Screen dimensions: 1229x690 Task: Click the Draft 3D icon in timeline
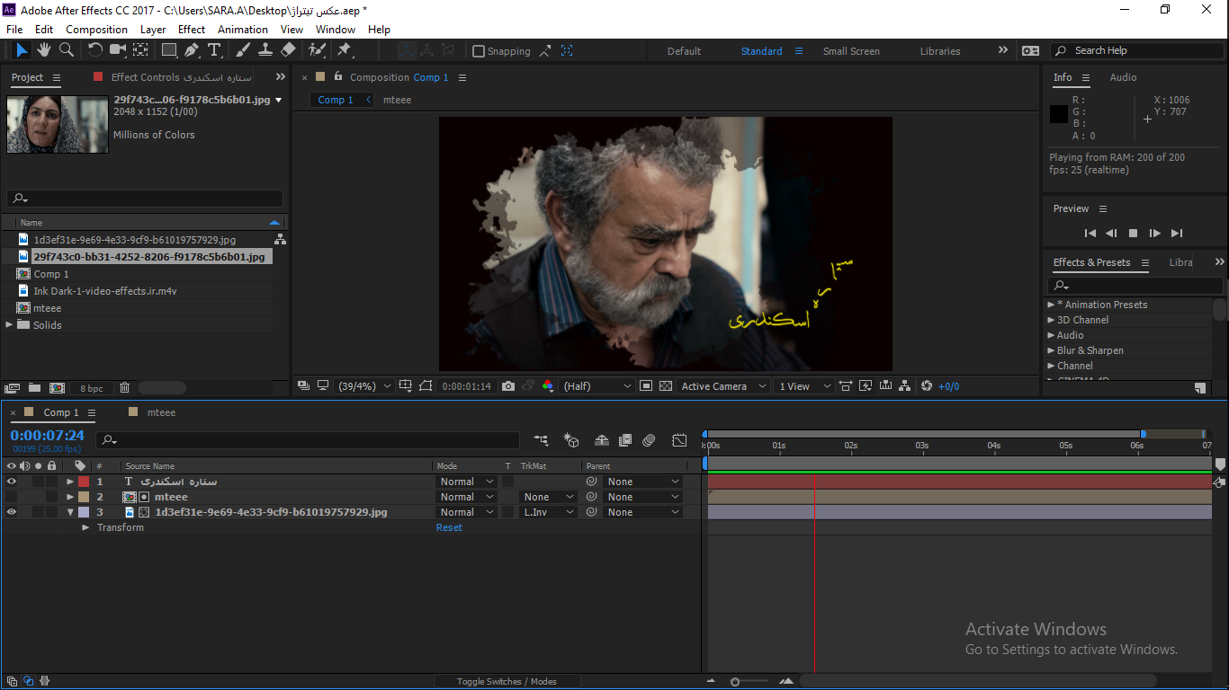[x=570, y=440]
